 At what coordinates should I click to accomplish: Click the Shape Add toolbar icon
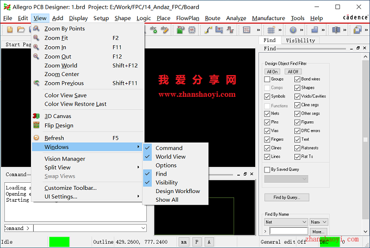pos(314,30)
